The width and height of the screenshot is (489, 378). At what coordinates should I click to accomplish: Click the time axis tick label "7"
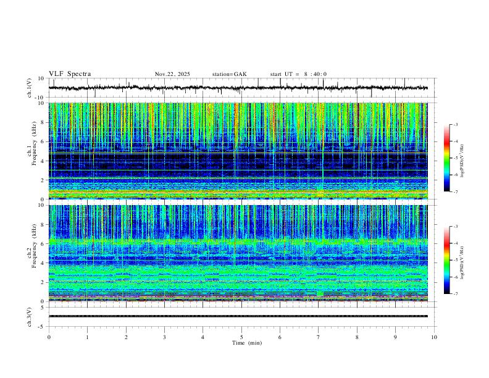pyautogui.click(x=319, y=337)
